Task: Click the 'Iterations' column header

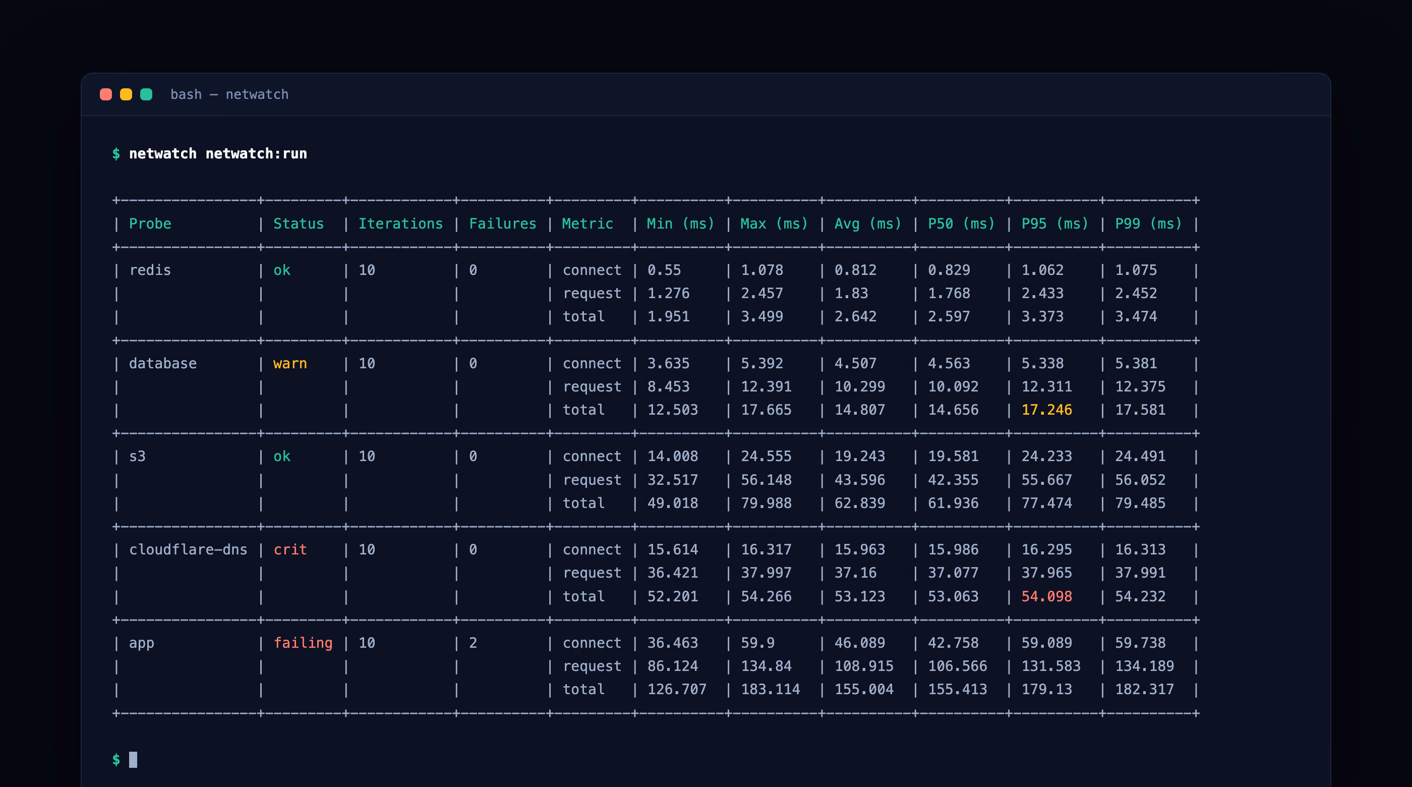Action: point(401,224)
